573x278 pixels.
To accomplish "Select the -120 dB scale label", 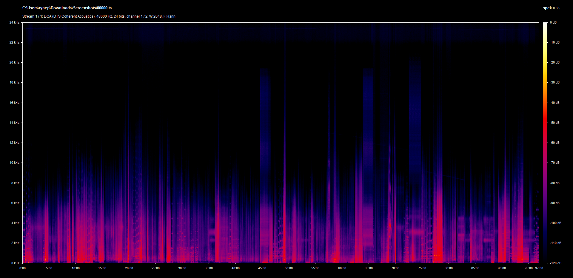I will coord(555,263).
